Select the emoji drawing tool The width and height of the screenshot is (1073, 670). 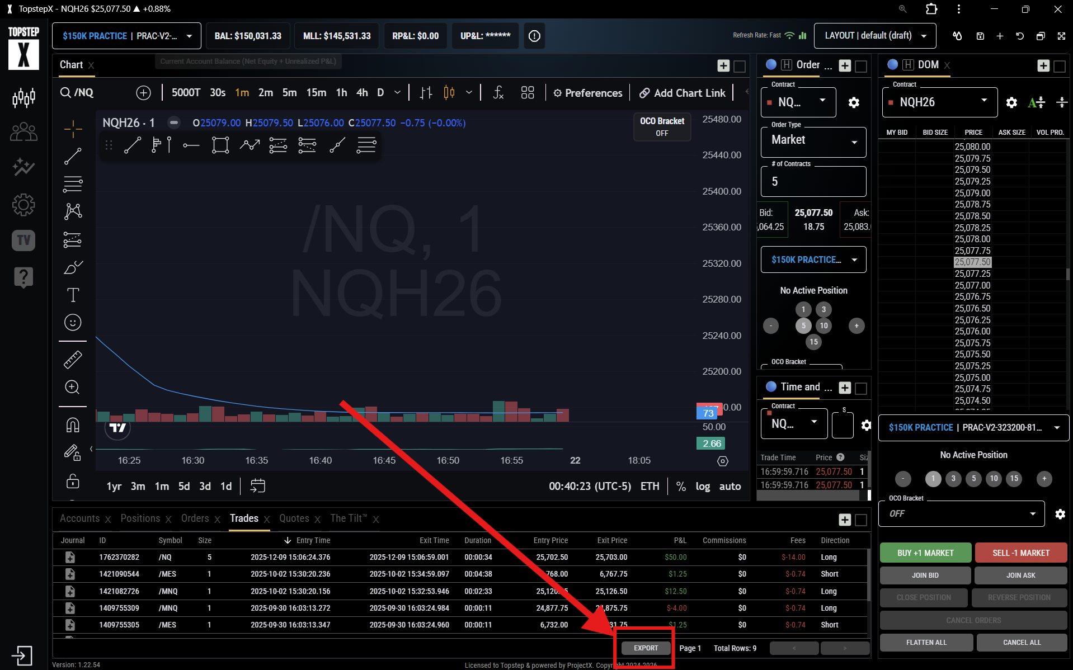[x=72, y=322]
